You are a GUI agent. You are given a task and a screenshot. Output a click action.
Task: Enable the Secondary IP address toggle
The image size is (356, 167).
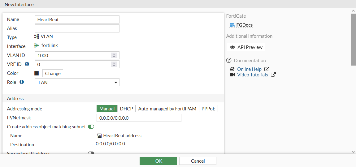91,153
